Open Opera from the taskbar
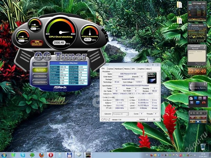Image resolution: width=211 pixels, height=158 pixels. click(51, 155)
